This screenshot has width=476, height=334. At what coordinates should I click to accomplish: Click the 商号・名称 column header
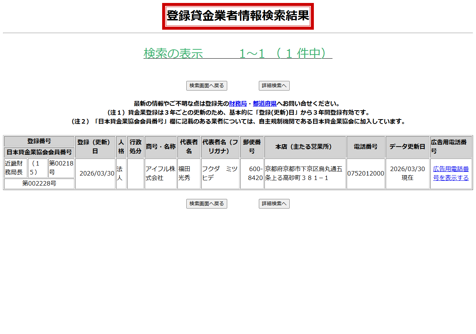[161, 147]
